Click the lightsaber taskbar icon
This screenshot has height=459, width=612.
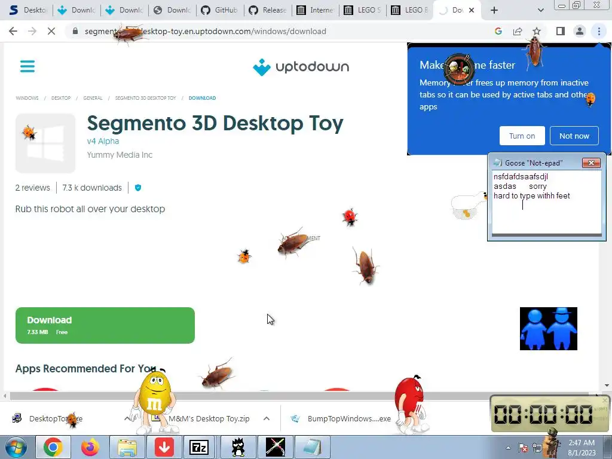coord(275,447)
